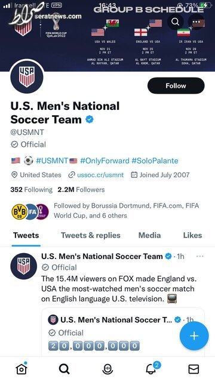215x382 pixels.
Task: Compose a new tweet with the plus button
Action: tap(194, 335)
